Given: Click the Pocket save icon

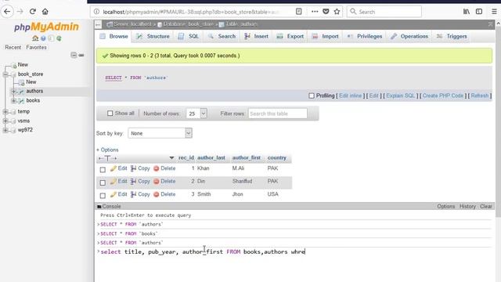Looking at the screenshot, I should tap(326, 12).
